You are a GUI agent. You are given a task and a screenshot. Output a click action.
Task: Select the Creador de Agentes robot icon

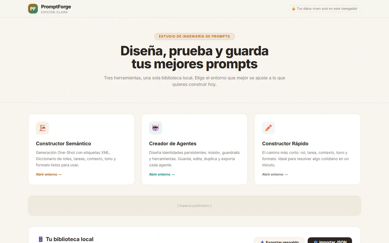click(156, 128)
